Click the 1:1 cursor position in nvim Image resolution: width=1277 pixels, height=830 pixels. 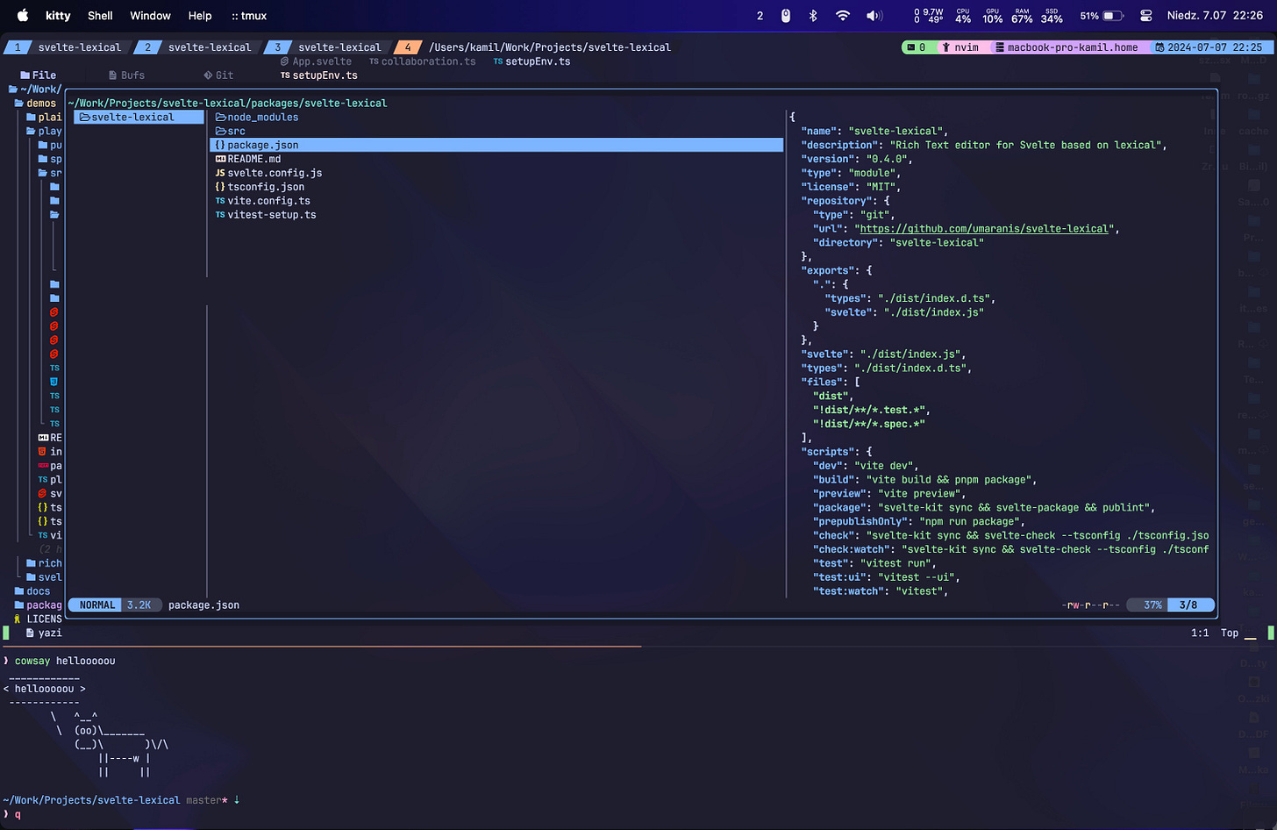pos(1200,633)
